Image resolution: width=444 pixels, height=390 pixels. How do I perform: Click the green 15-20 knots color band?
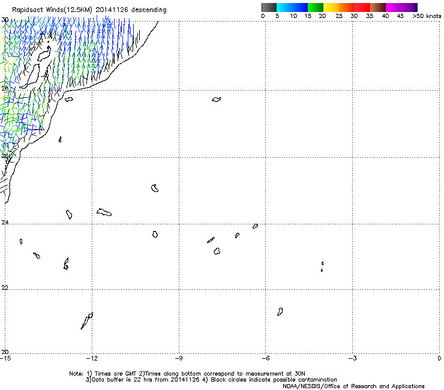(316, 7)
